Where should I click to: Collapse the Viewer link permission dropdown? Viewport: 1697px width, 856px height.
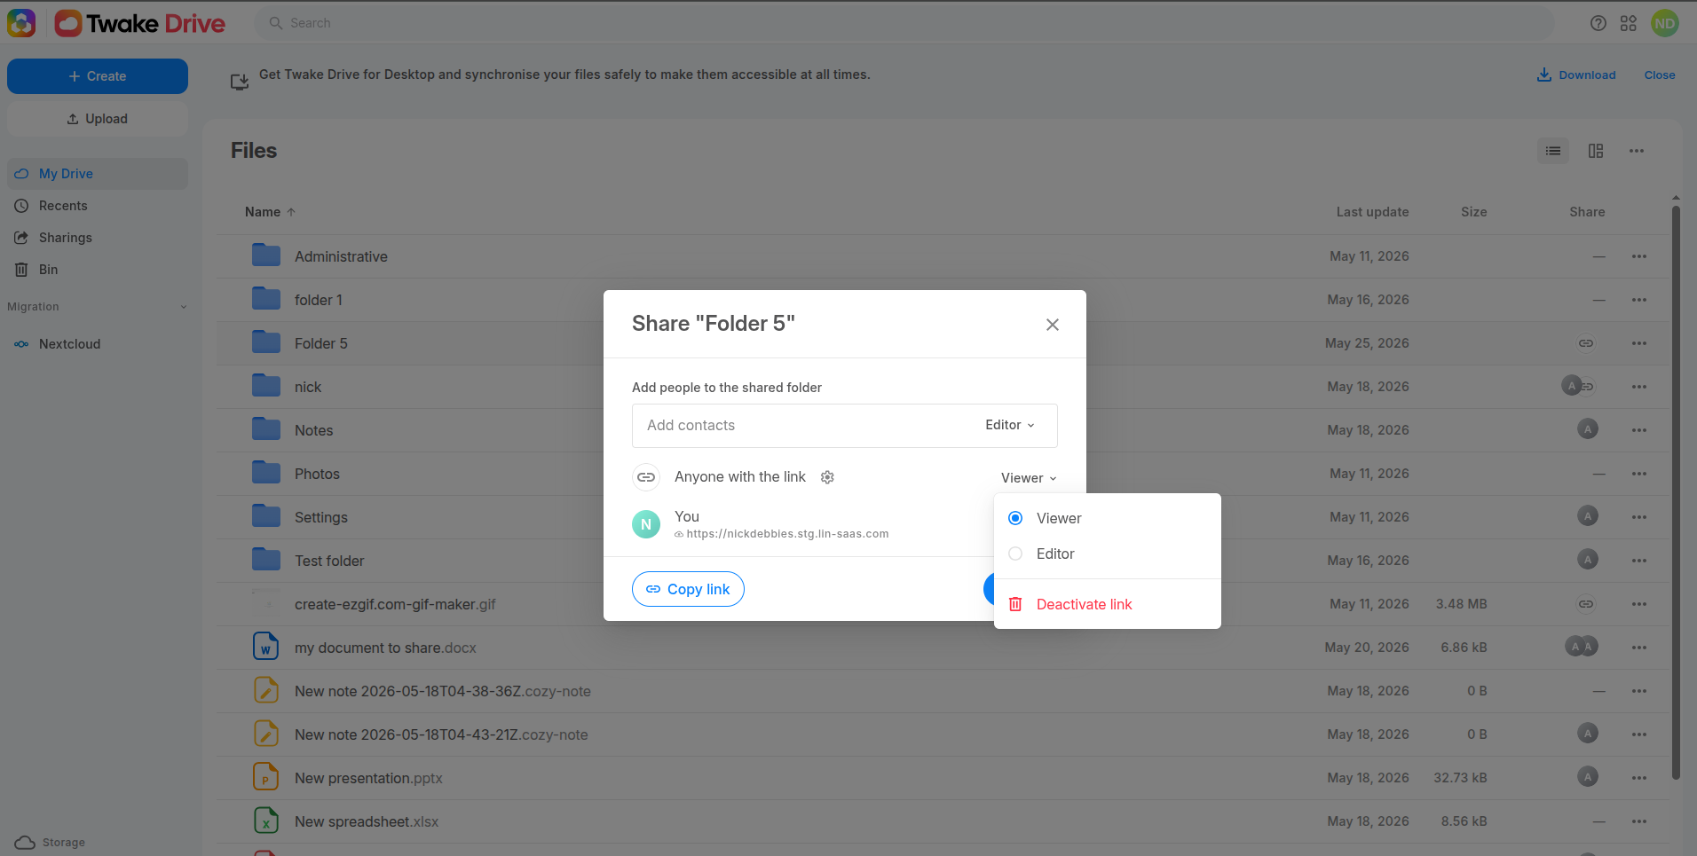pyautogui.click(x=1029, y=478)
